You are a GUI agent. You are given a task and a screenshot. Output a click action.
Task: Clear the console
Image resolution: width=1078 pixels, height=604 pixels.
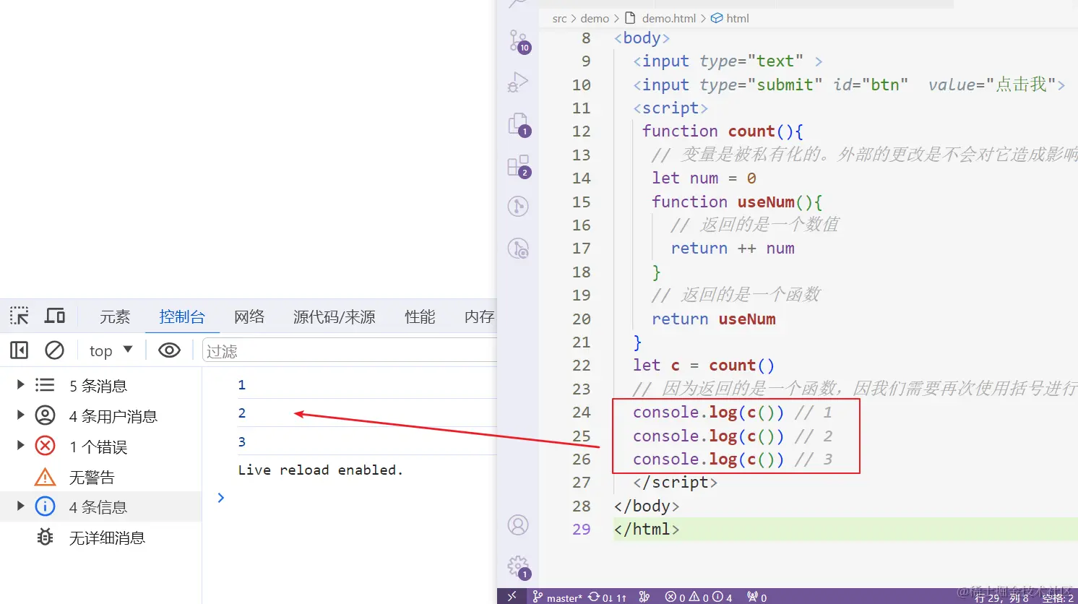(x=55, y=350)
